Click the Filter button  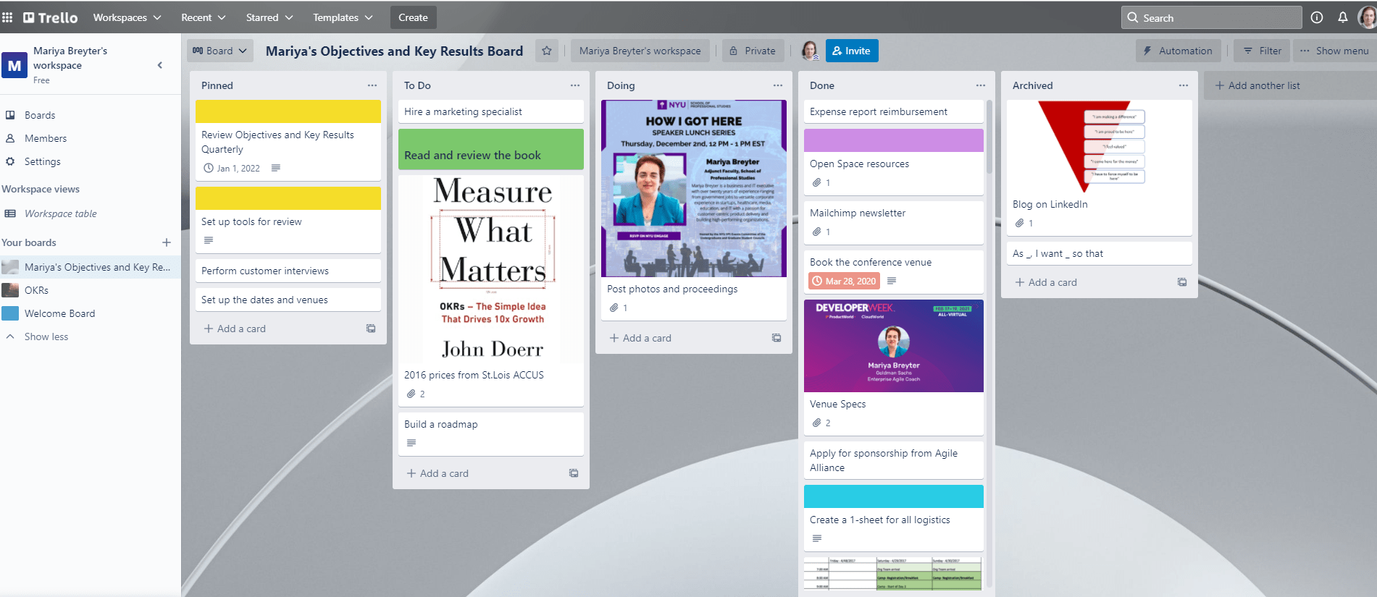click(x=1263, y=51)
